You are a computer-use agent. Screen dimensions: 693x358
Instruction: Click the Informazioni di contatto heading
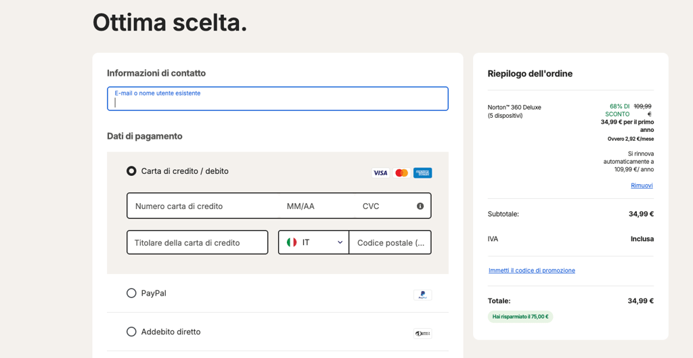pyautogui.click(x=156, y=73)
